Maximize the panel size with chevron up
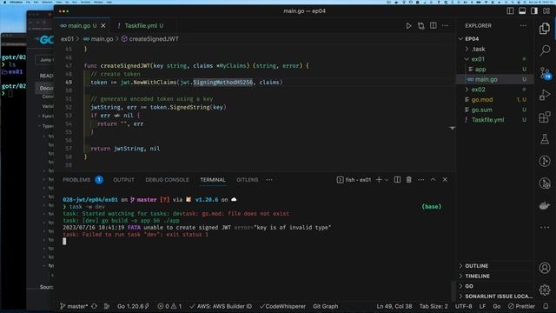556x313 pixels. tap(433, 180)
